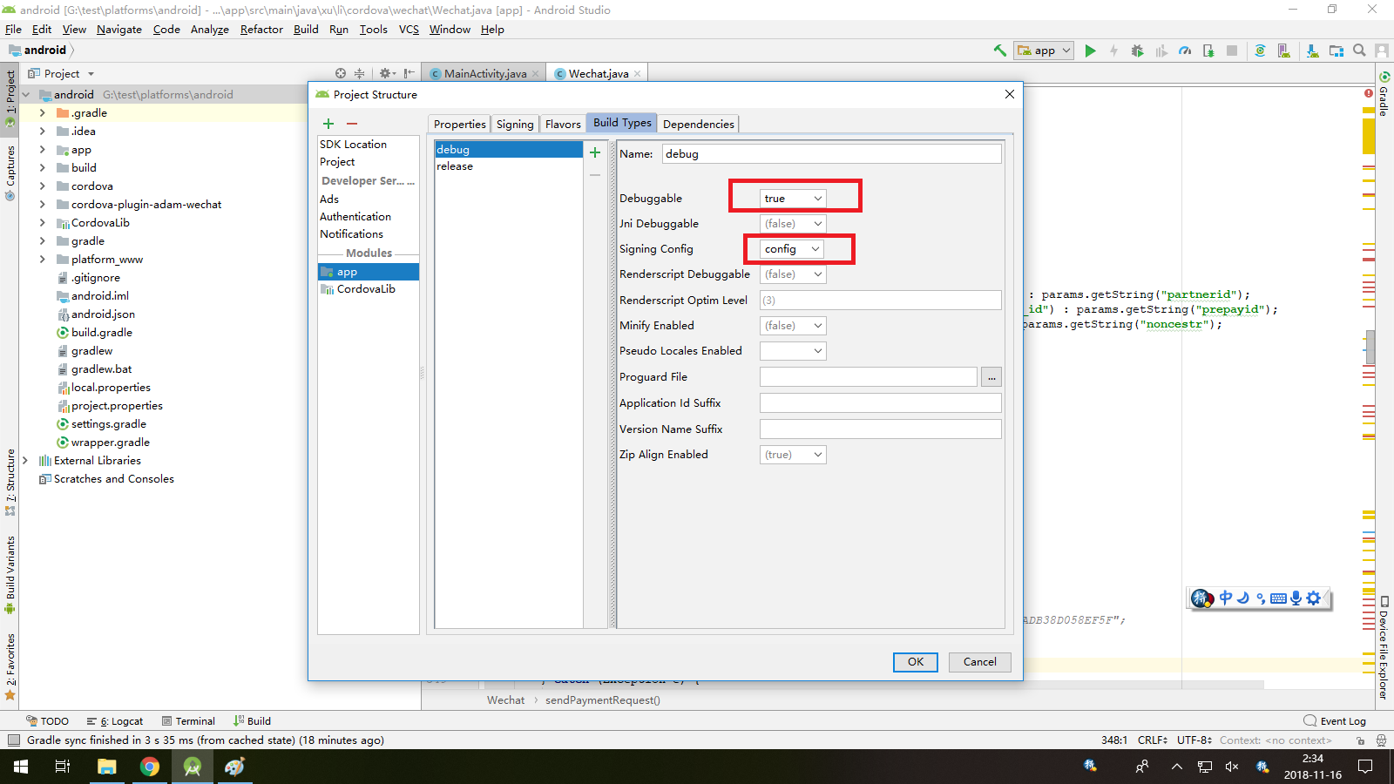Click the Debug app bug icon
1394x784 pixels.
tap(1137, 51)
